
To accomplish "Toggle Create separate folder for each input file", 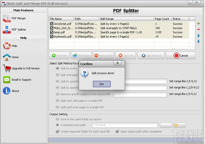I will (x=57, y=131).
